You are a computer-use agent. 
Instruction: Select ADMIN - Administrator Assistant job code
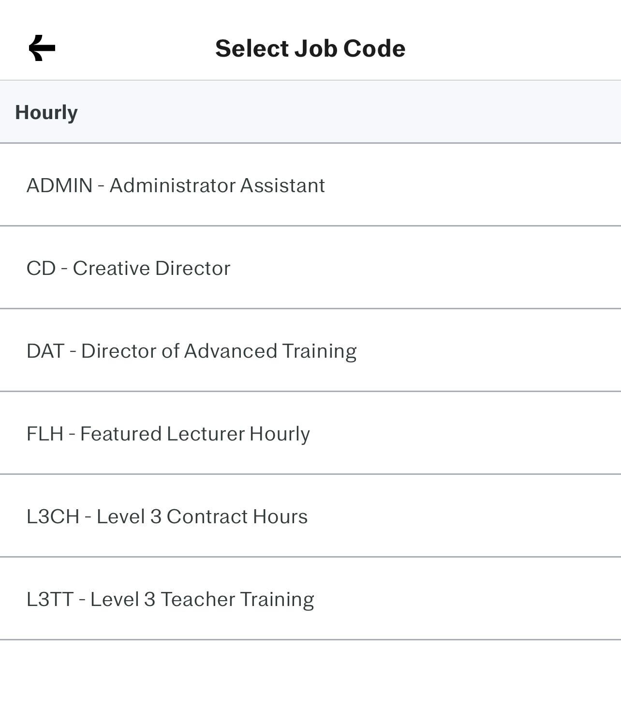[310, 185]
